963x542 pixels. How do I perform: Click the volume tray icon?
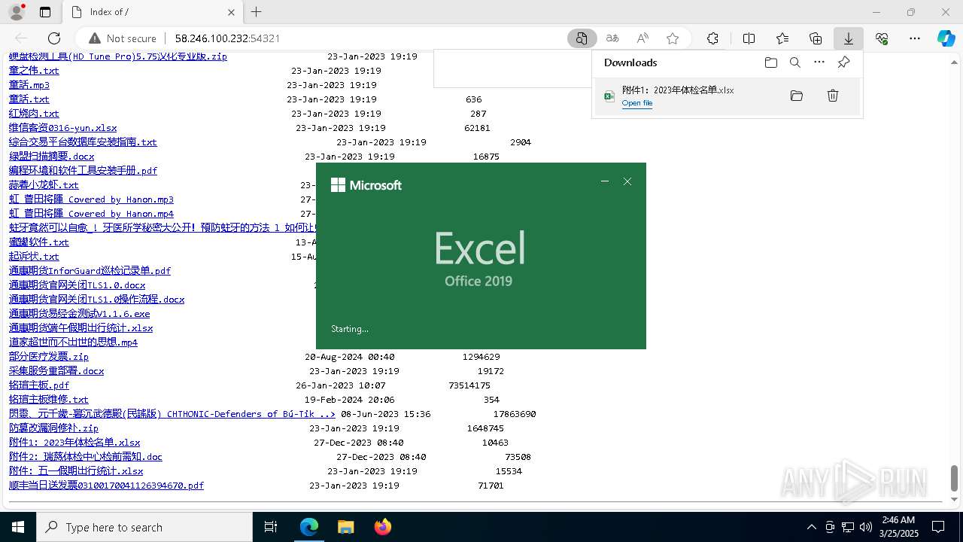(x=865, y=527)
